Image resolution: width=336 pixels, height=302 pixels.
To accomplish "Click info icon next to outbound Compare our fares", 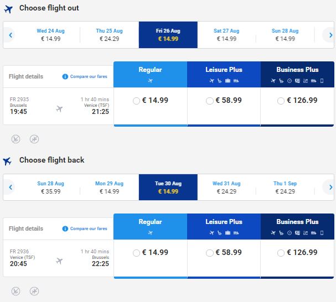I will coord(65,76).
